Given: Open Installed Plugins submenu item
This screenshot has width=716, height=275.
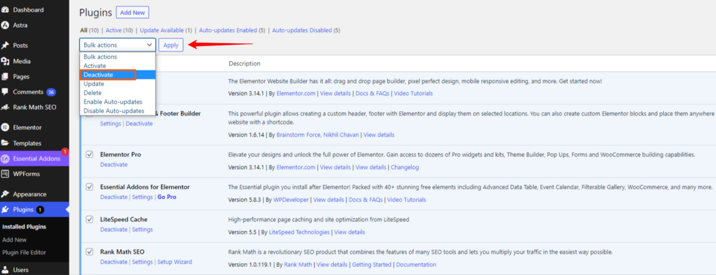Looking at the screenshot, I should [x=24, y=227].
